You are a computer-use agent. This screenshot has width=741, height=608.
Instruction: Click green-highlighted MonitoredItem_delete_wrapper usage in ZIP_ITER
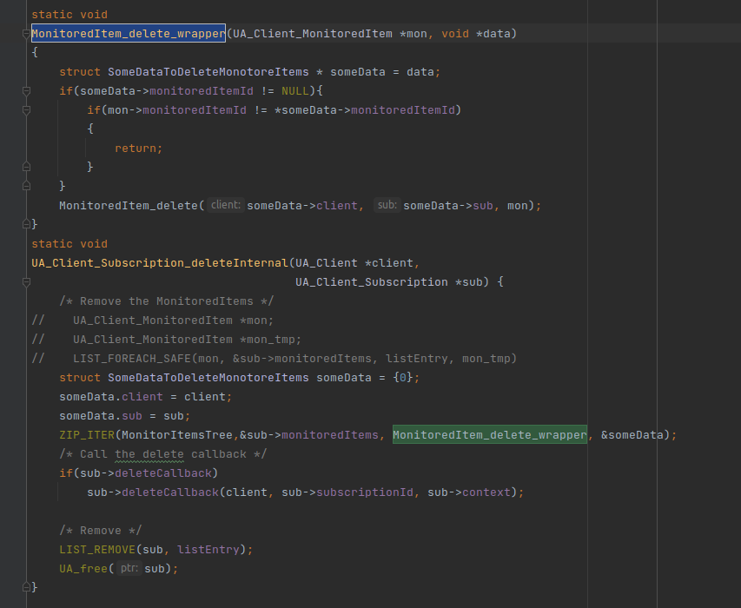[490, 434]
